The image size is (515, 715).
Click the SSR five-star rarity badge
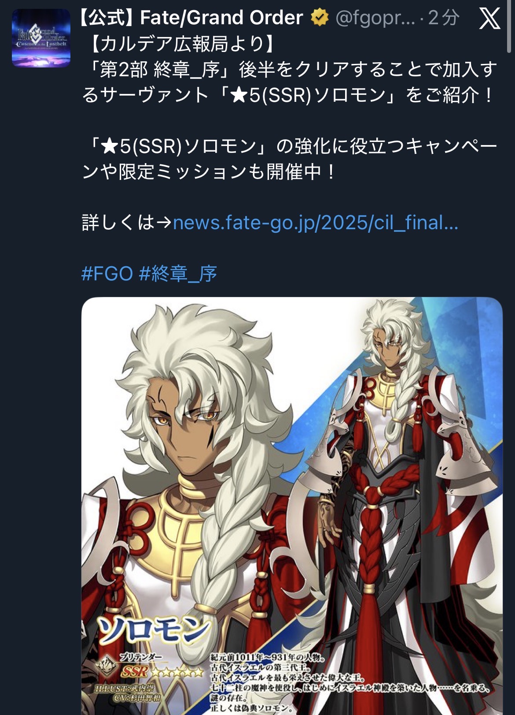(162, 672)
